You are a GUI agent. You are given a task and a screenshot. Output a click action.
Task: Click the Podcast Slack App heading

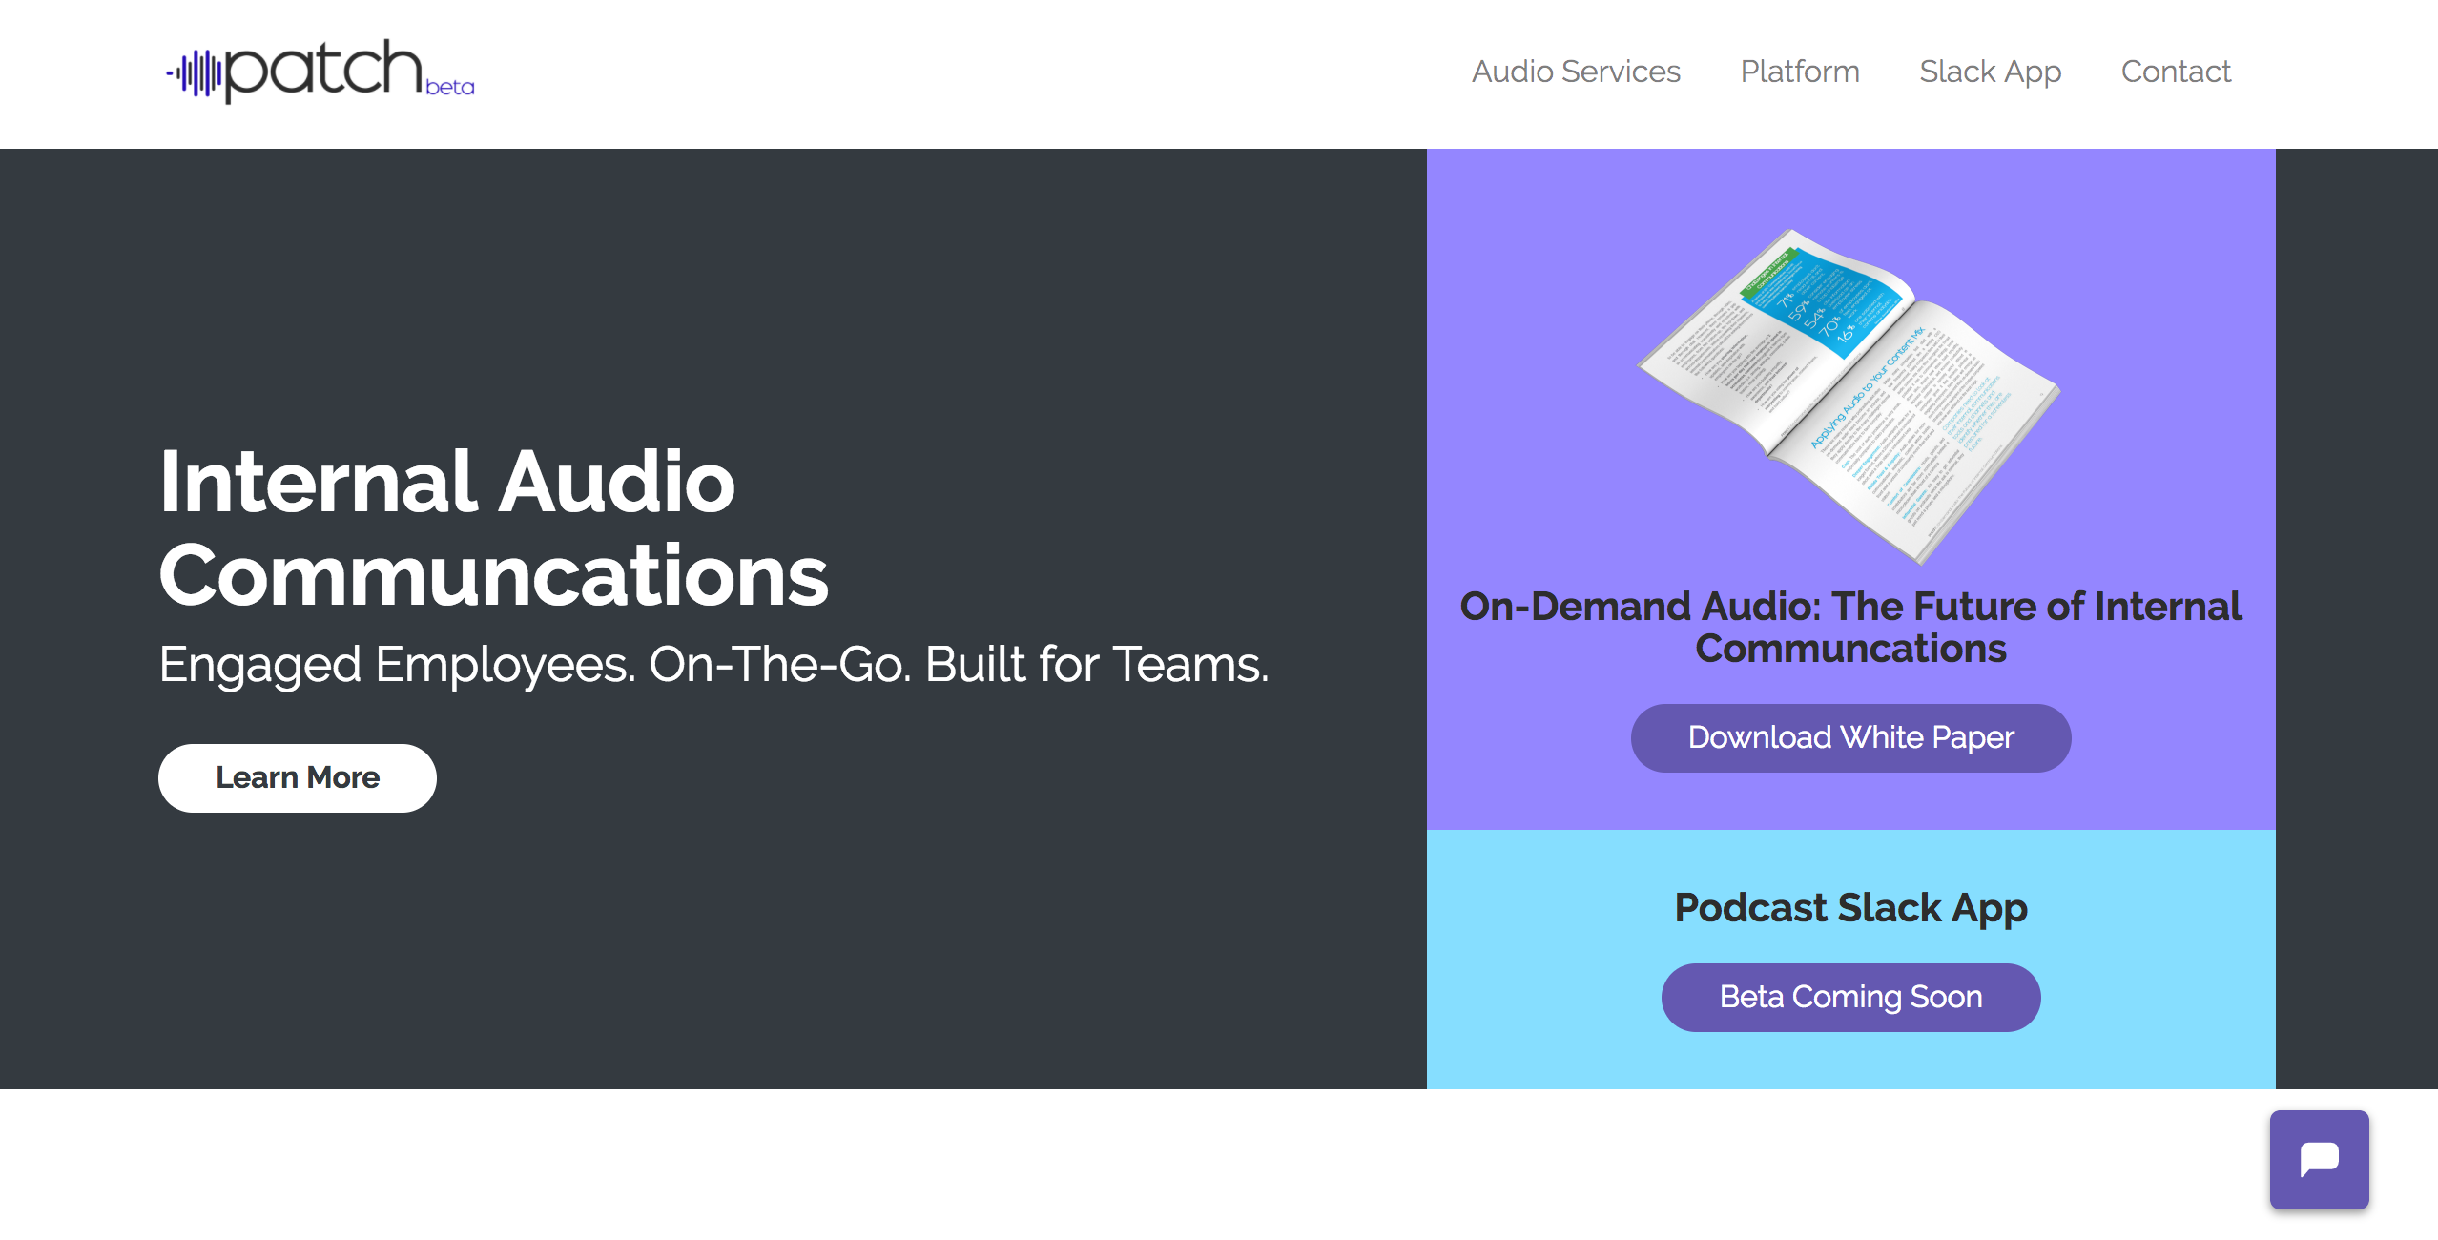click(1850, 907)
